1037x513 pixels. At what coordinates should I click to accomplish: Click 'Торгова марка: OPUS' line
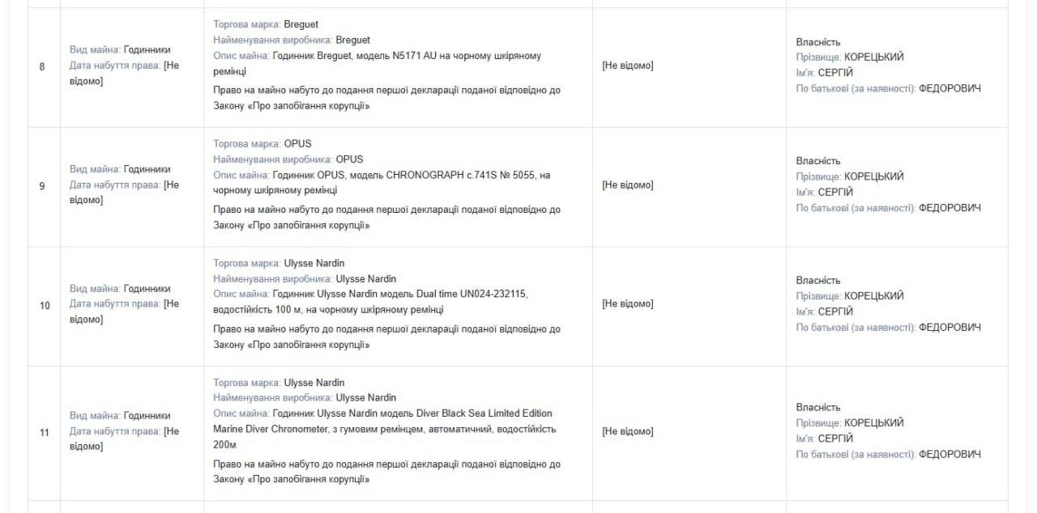262,144
